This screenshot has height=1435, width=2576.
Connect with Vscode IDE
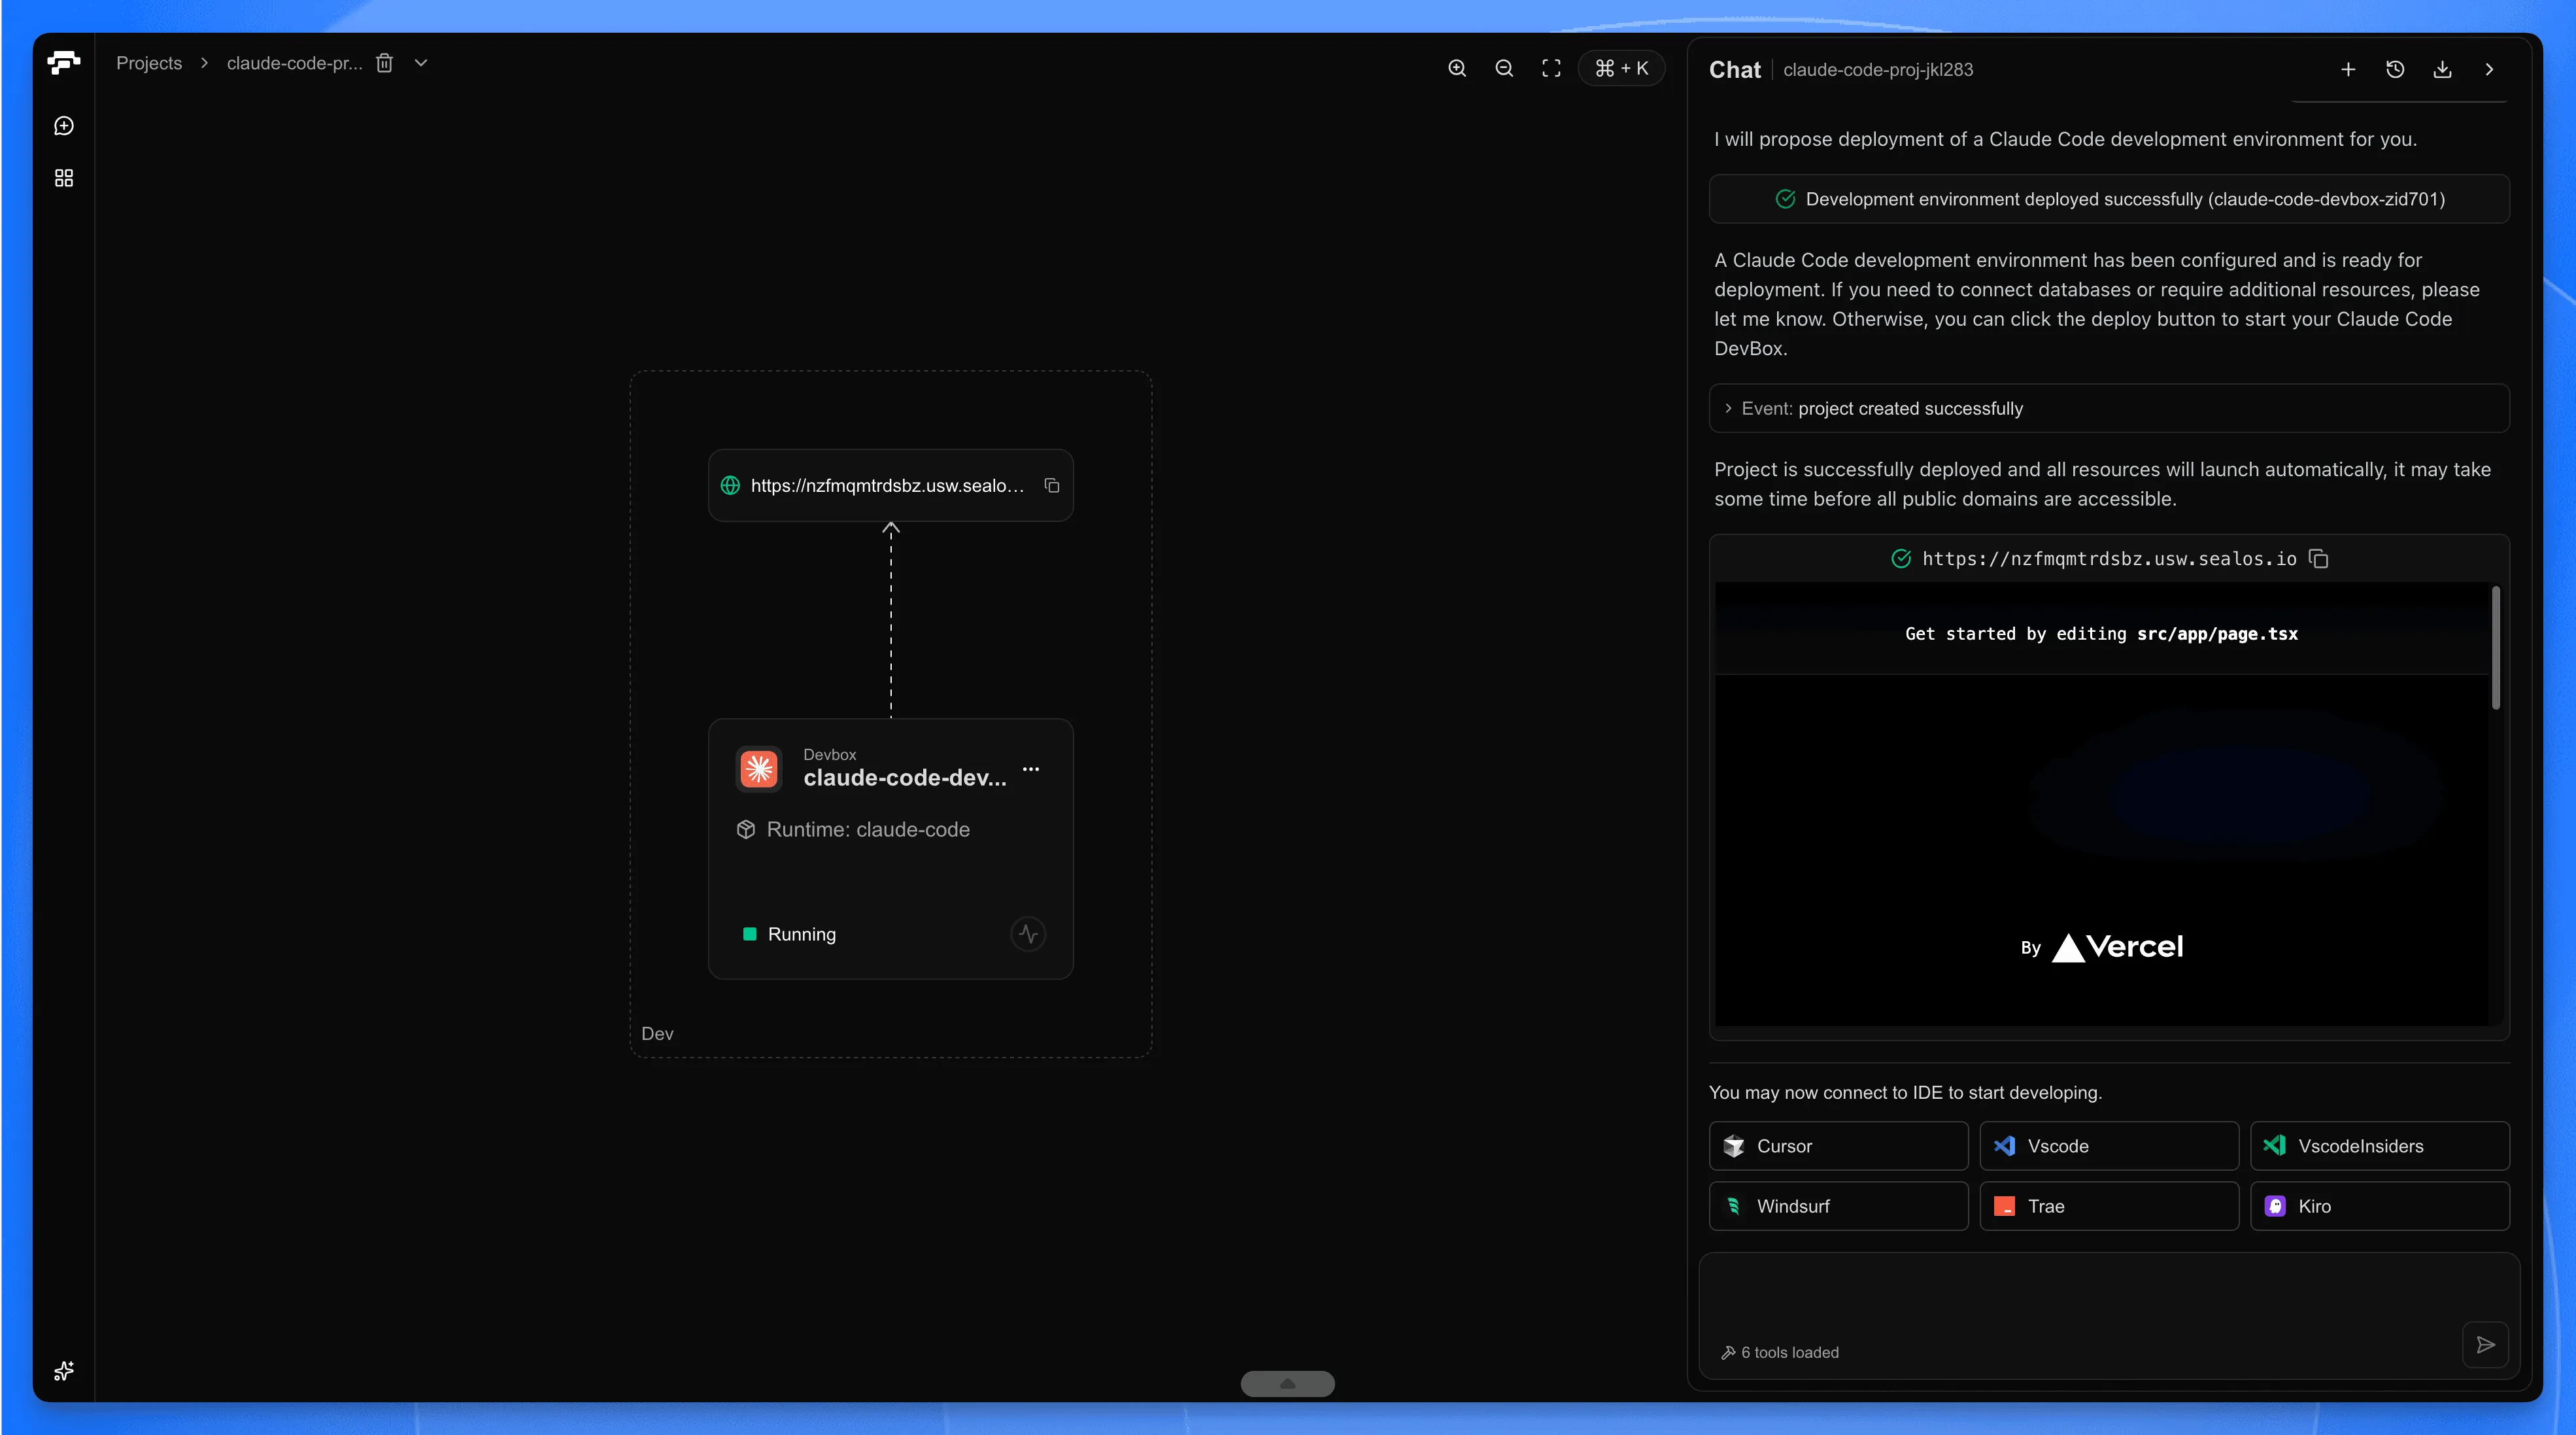[x=2109, y=1146]
